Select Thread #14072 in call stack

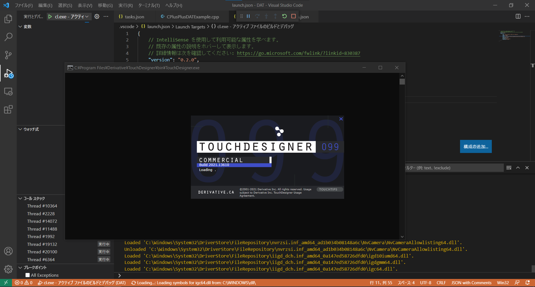[42, 221]
